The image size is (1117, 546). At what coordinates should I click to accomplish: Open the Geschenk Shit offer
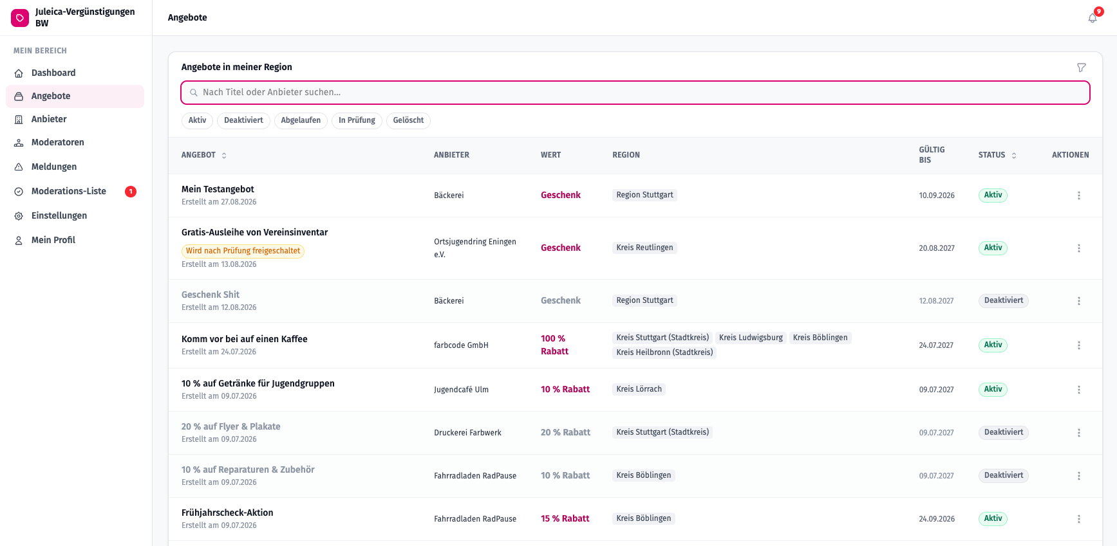pos(211,295)
